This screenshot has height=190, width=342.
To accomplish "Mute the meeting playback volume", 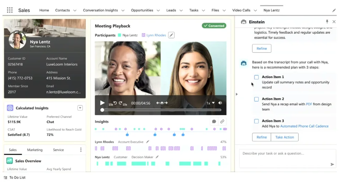I will pos(220,103).
